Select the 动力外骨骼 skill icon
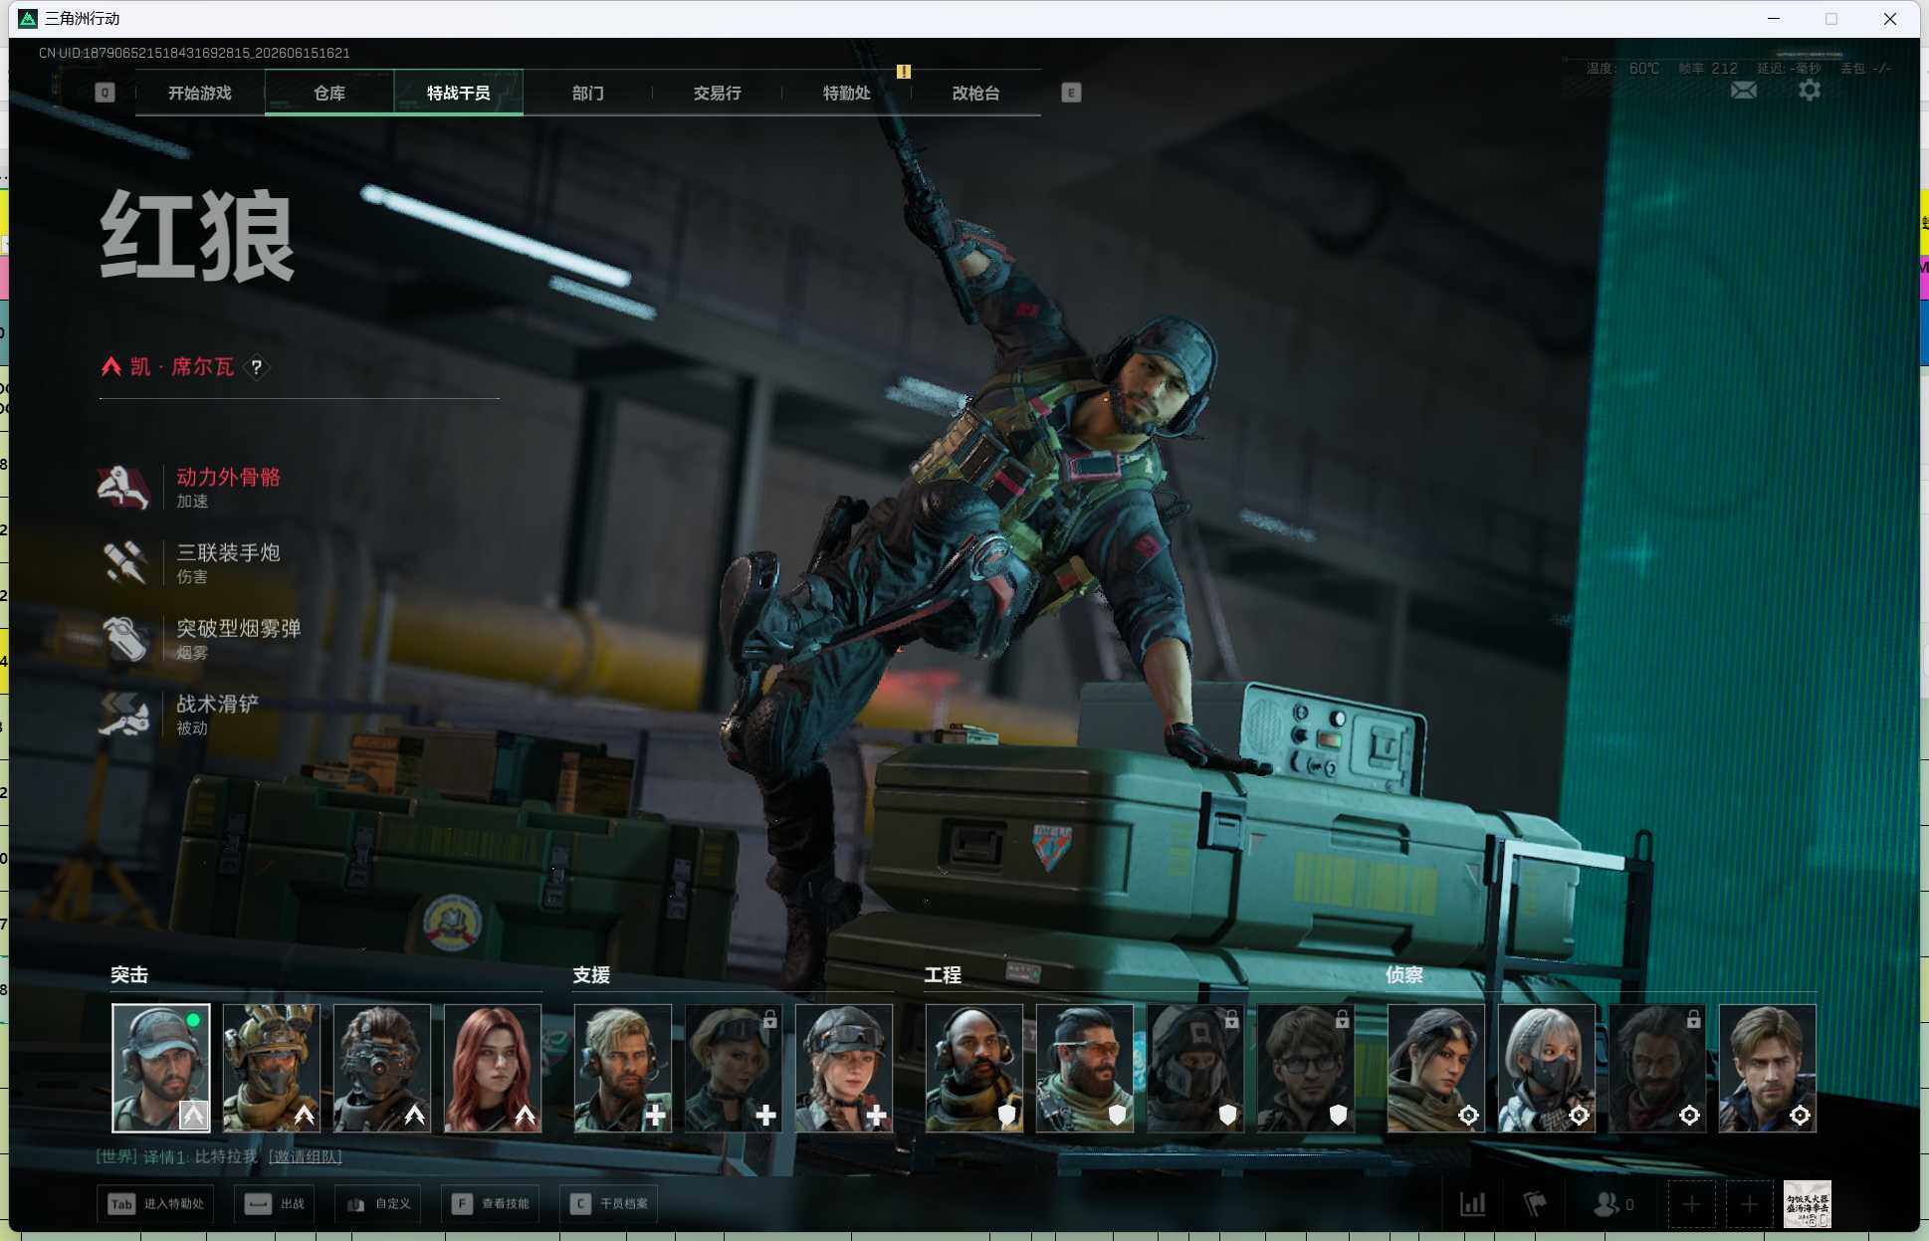This screenshot has height=1241, width=1929. coord(123,487)
